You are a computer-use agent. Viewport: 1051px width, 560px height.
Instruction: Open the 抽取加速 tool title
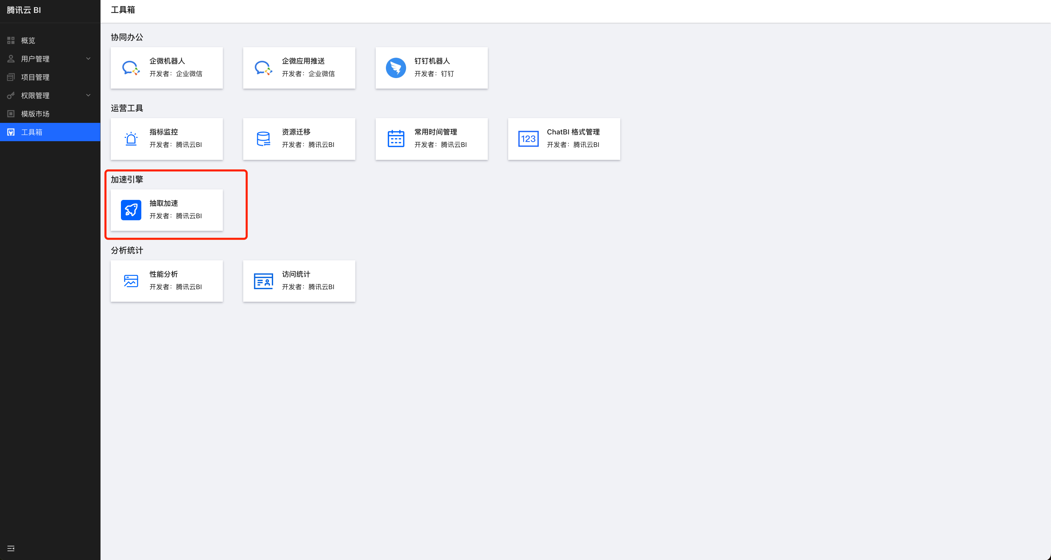pos(164,203)
